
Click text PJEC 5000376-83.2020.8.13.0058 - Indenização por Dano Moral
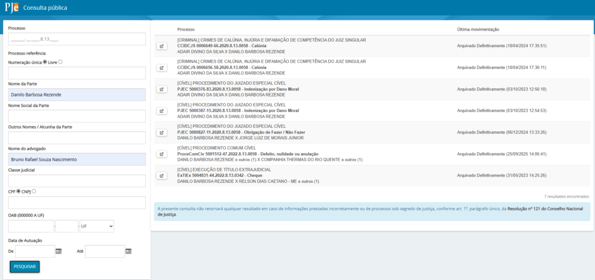tap(238, 89)
